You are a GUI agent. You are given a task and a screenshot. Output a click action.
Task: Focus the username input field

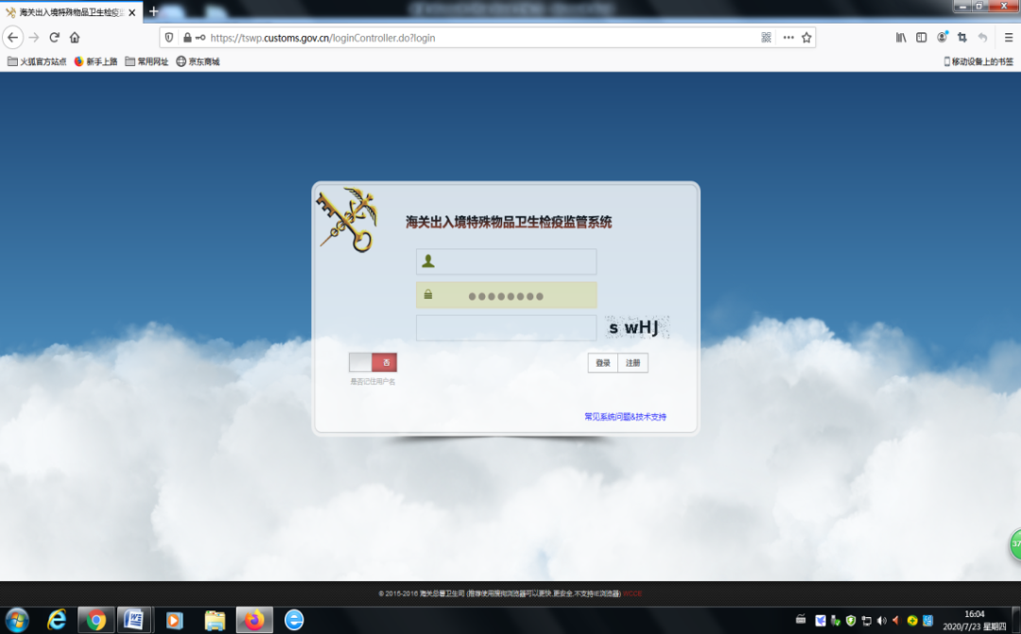click(x=506, y=262)
